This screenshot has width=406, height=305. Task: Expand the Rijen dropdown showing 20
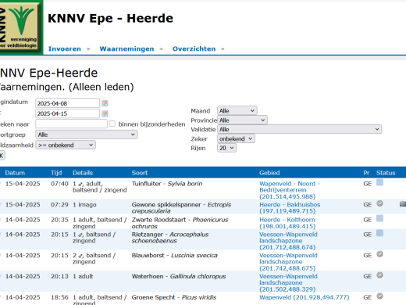click(226, 148)
